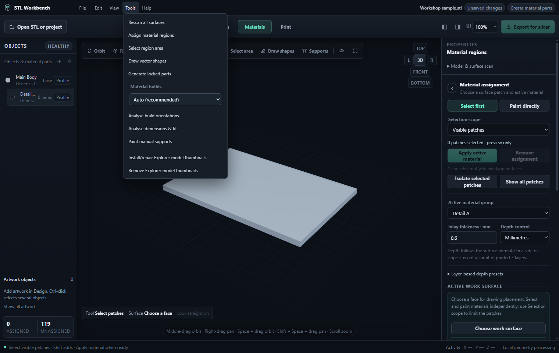
Task: Activate the Orbit tool
Action: (x=96, y=51)
